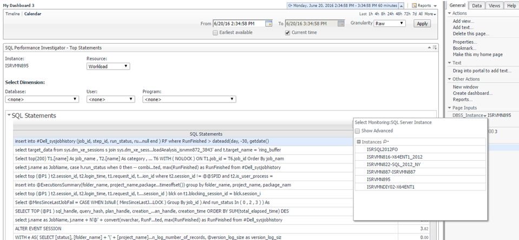The width and height of the screenshot is (519, 240).
Task: Collapse the Actions section
Action: 450,13
